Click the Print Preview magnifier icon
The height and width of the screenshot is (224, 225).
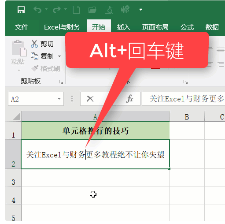109,10
